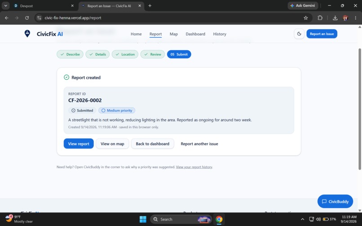Open the weather widget showing 91°F
This screenshot has width=362, height=226.
point(19,219)
